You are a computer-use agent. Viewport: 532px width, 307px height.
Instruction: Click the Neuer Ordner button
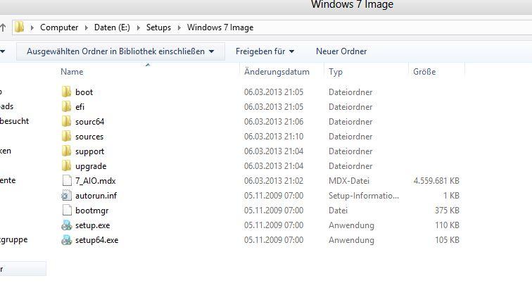click(341, 51)
